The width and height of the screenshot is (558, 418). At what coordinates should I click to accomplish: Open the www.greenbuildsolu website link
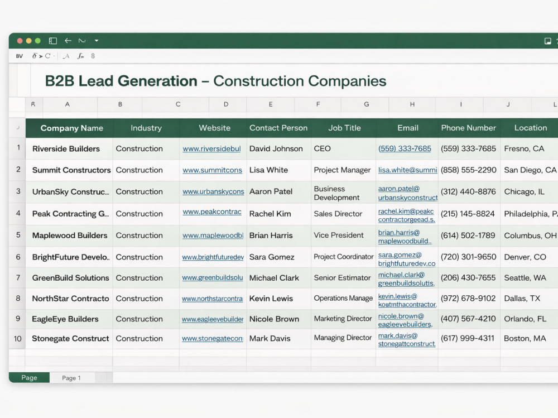coord(213,277)
